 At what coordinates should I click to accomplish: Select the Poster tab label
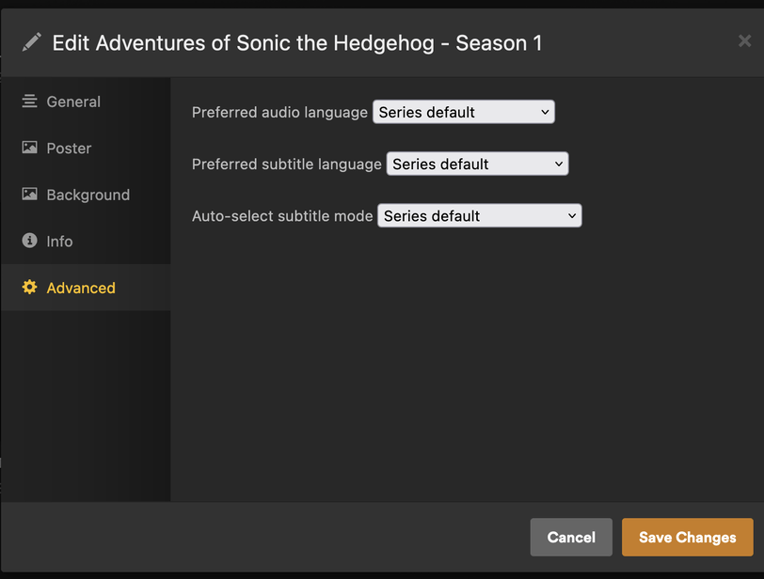(x=69, y=149)
